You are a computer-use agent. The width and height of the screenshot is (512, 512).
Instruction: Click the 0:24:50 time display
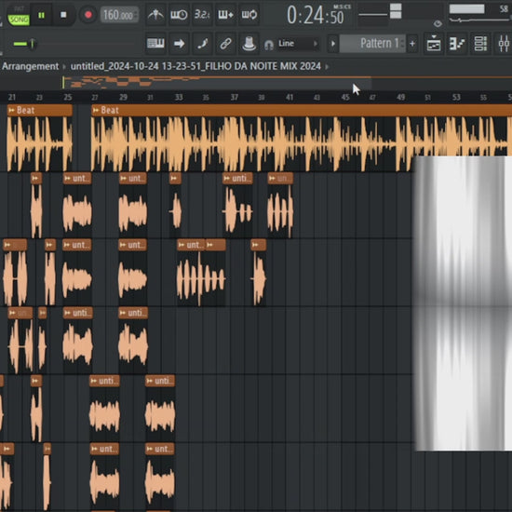316,16
